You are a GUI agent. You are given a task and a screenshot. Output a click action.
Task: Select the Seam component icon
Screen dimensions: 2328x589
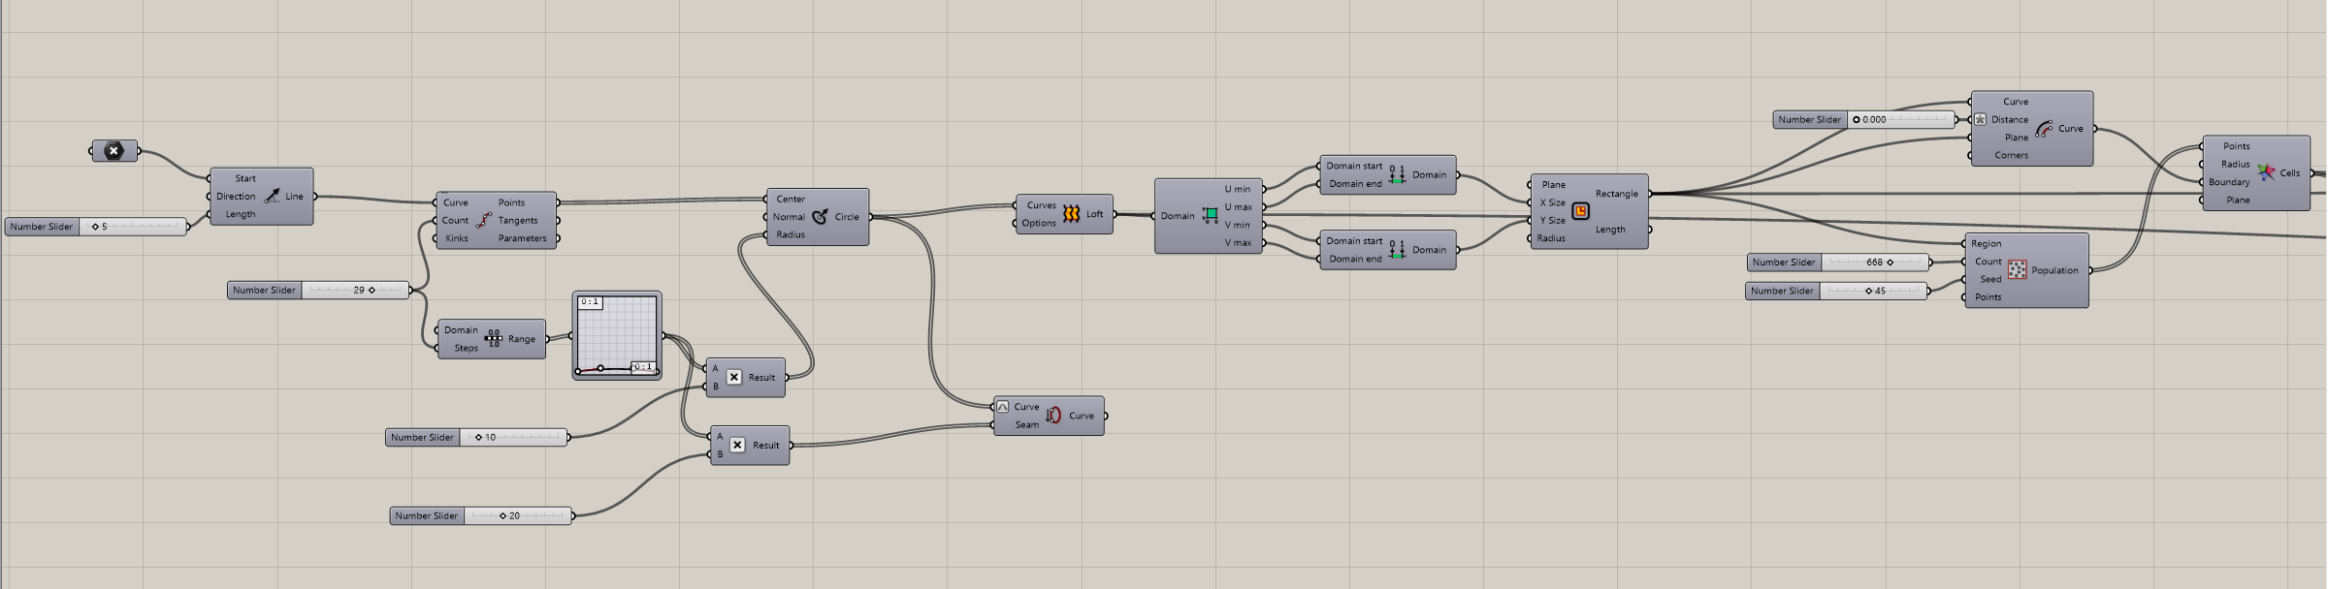click(x=1053, y=416)
